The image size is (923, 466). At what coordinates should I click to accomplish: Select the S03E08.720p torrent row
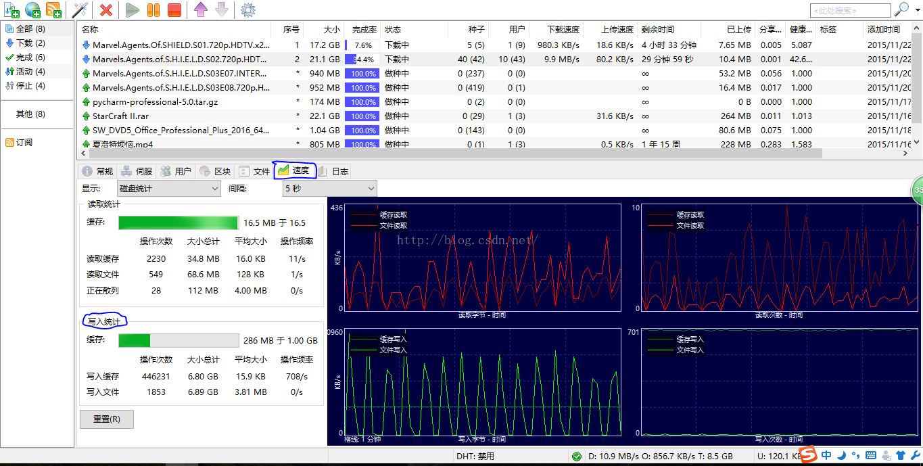coord(494,88)
